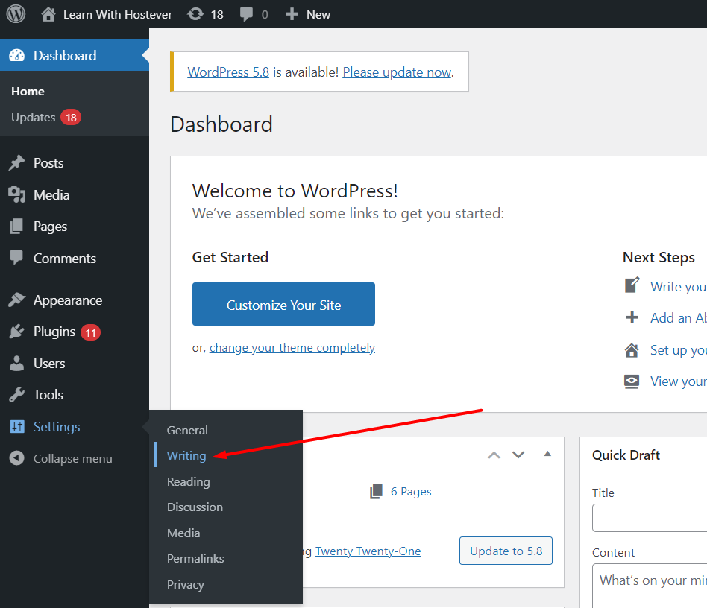This screenshot has height=608, width=707.
Task: Click the Tools wrench icon
Action: tap(16, 394)
